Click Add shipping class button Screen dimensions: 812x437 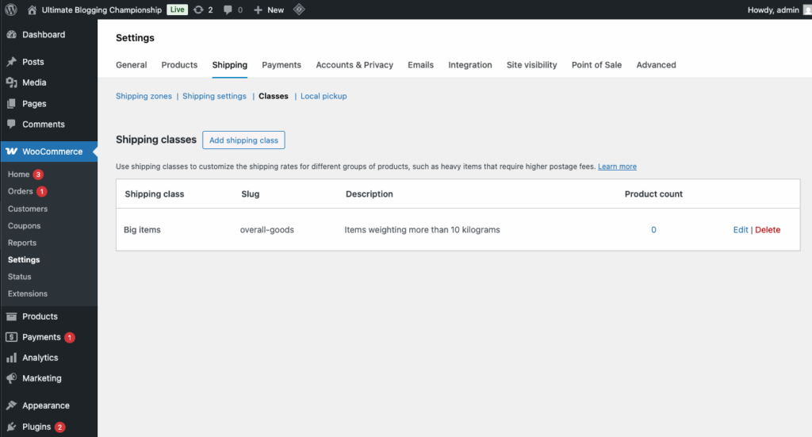pyautogui.click(x=243, y=140)
